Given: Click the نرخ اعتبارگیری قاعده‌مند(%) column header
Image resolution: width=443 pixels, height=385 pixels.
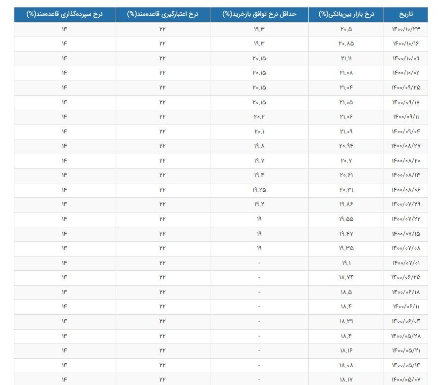Looking at the screenshot, I should point(162,14).
